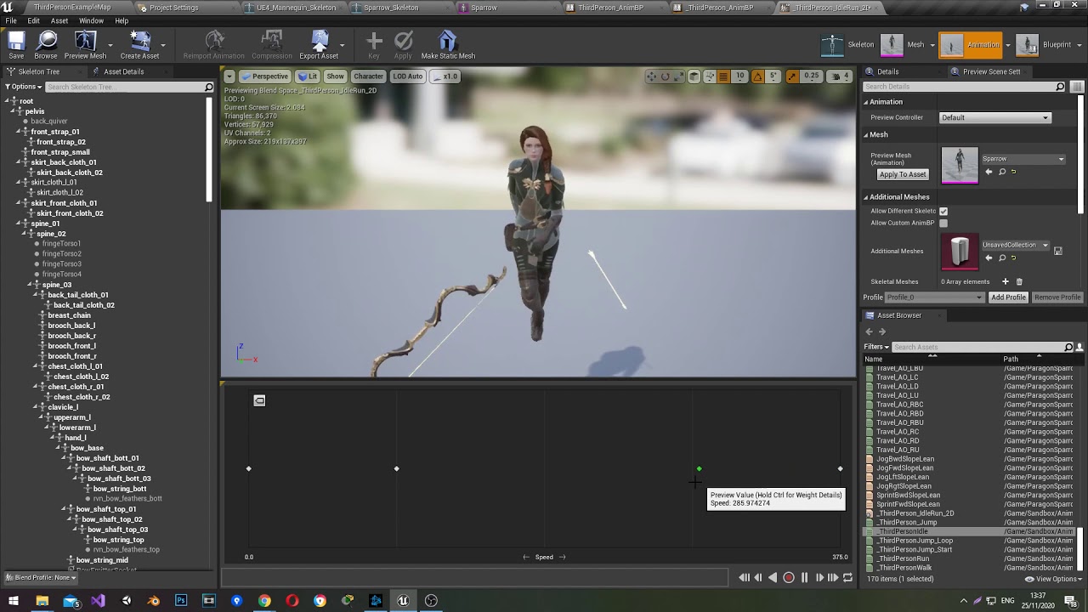Screen dimensions: 1088x612
Task: Click the Create Asset toolbar icon
Action: (x=139, y=44)
